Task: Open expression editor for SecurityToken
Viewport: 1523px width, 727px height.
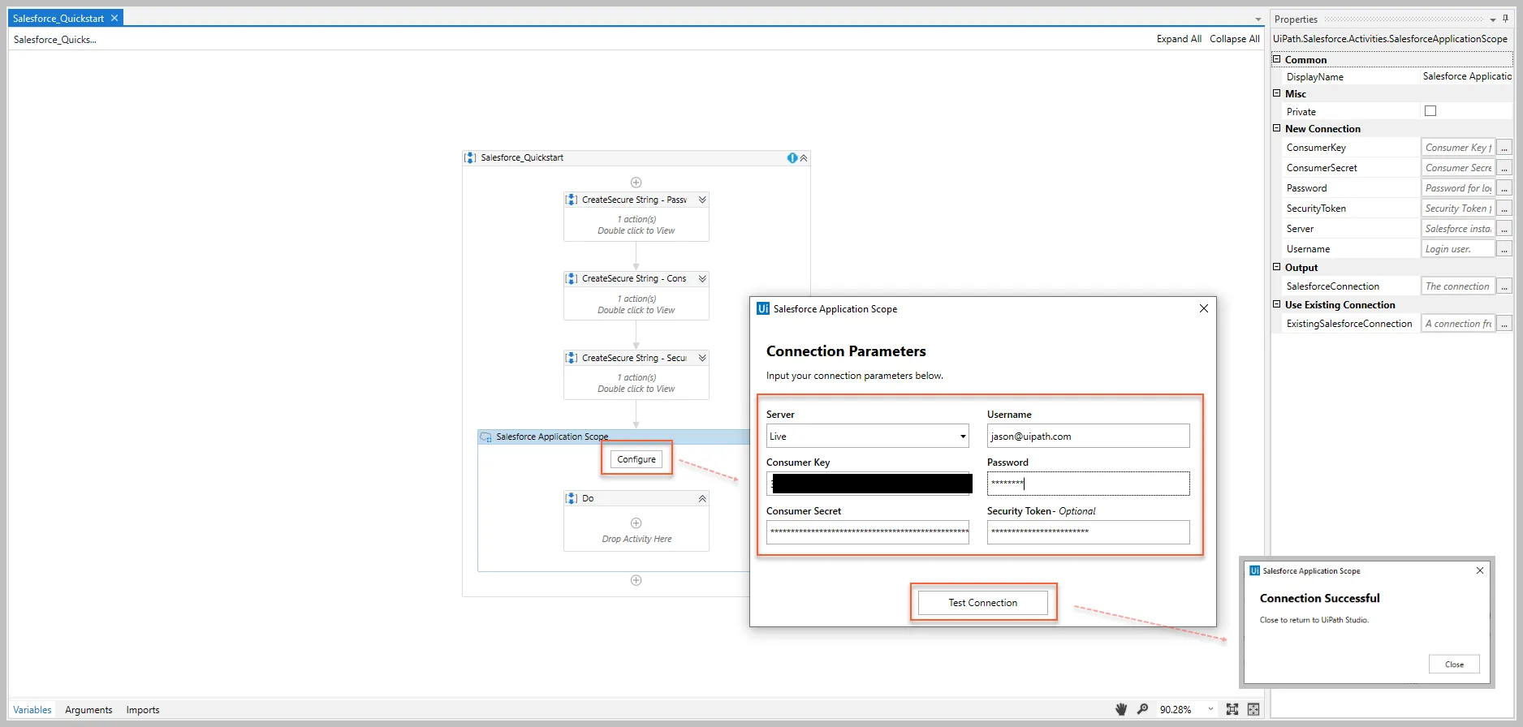Action: click(1504, 209)
